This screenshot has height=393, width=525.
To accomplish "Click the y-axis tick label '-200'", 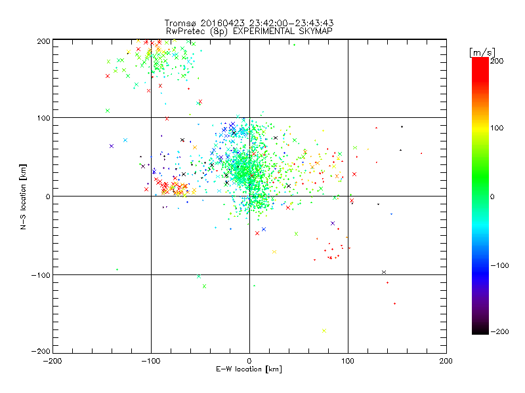I will pos(41,351).
